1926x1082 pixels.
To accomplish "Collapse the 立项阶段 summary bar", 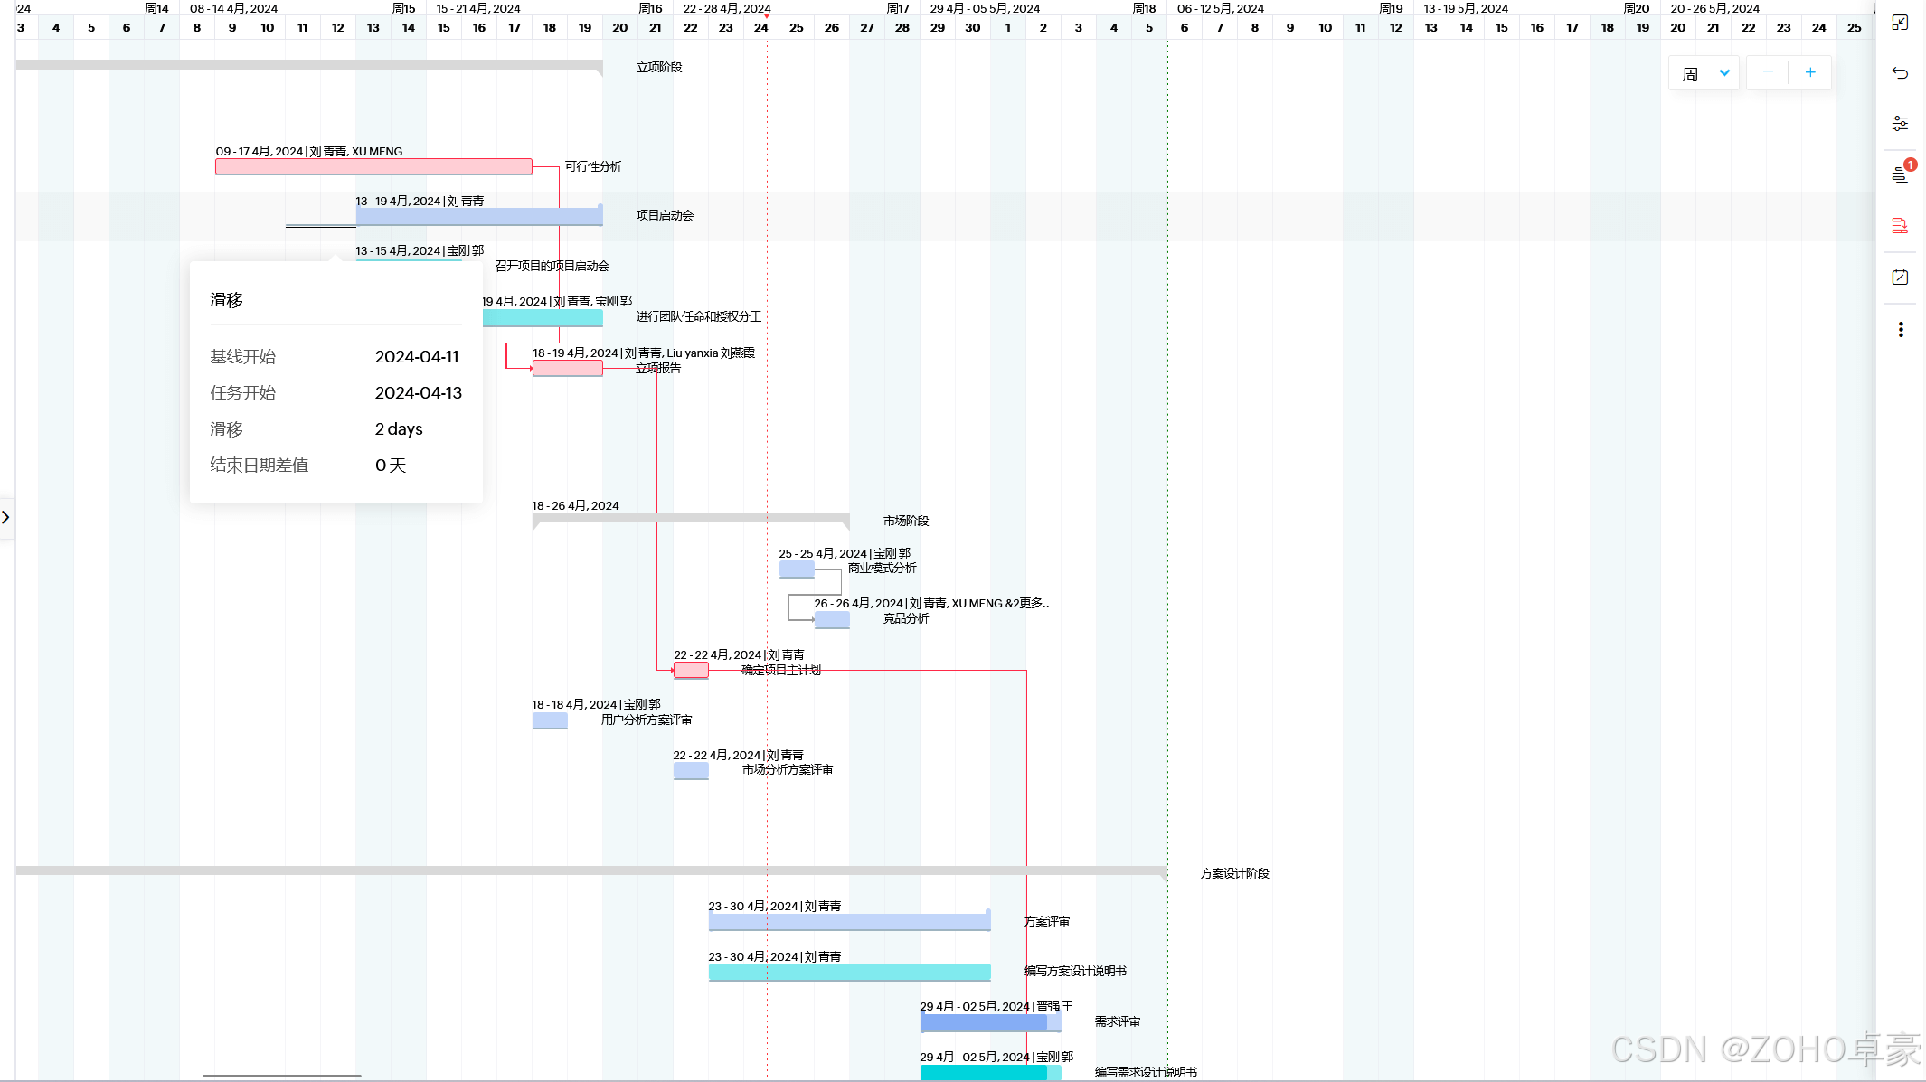I will pos(308,65).
